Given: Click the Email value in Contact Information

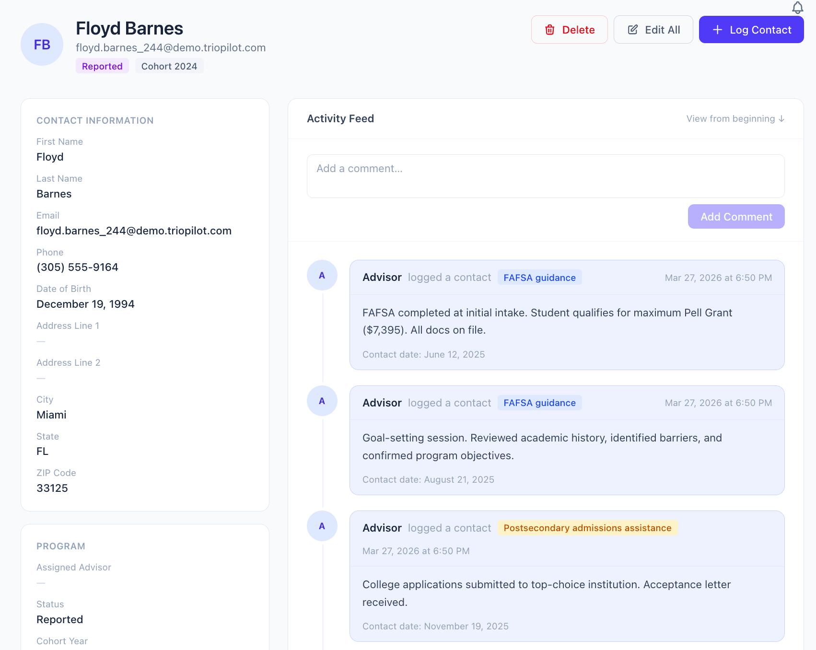Looking at the screenshot, I should point(134,231).
